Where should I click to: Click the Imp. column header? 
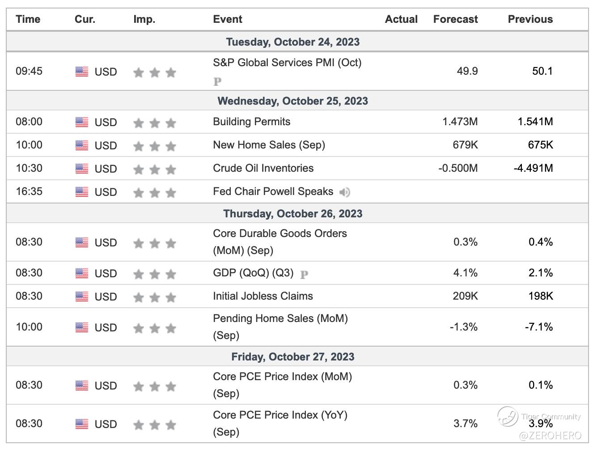144,19
